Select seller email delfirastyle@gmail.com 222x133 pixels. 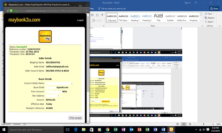point(57,66)
